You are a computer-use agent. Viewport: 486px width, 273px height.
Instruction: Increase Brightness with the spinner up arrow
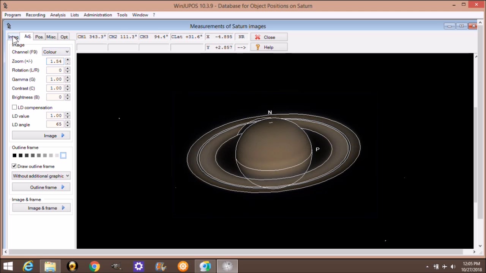(x=68, y=96)
